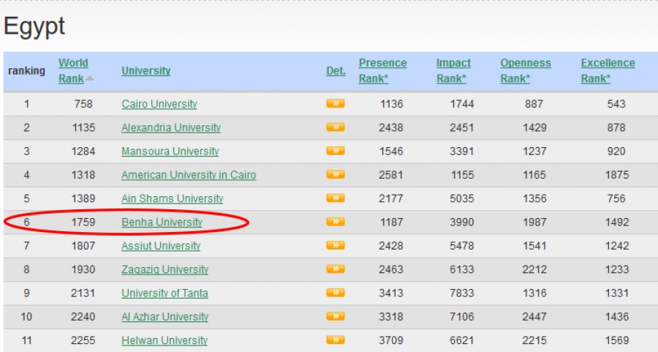Sort by Openness Rank column
This screenshot has height=352, width=658.
pos(526,70)
